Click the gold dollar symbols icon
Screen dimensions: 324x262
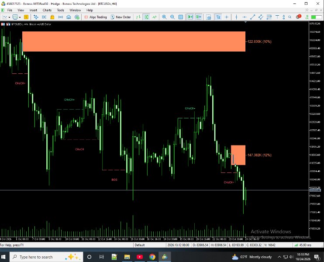(26, 17)
